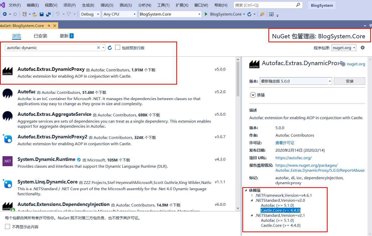Collapse the .NETStandard v2.1 dependency node
Viewport: 372px width, 236px height.
(x=252, y=215)
